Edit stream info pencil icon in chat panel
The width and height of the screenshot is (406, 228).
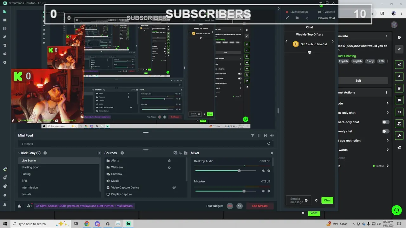pyautogui.click(x=287, y=18)
